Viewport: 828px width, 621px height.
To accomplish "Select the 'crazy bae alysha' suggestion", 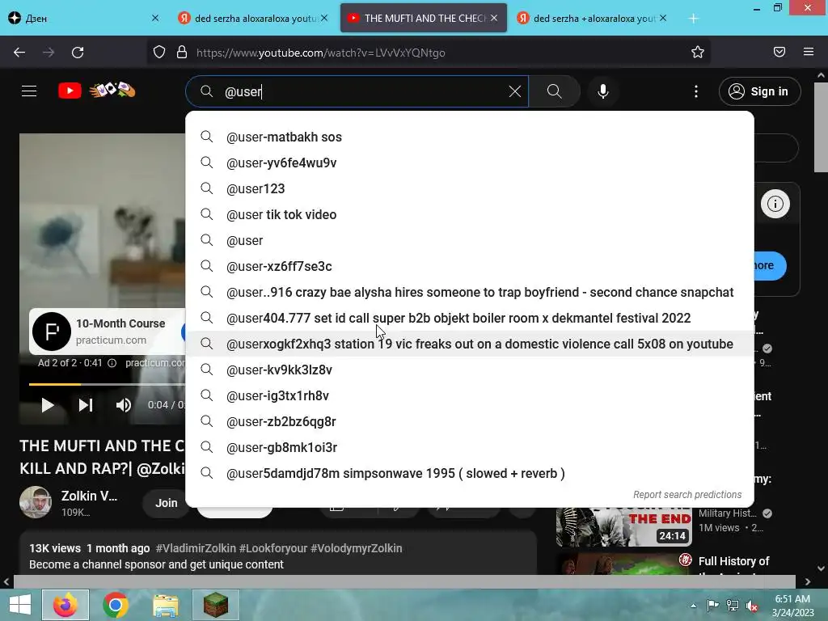I will click(x=470, y=292).
